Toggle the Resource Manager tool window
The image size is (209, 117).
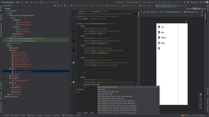coord(1,30)
